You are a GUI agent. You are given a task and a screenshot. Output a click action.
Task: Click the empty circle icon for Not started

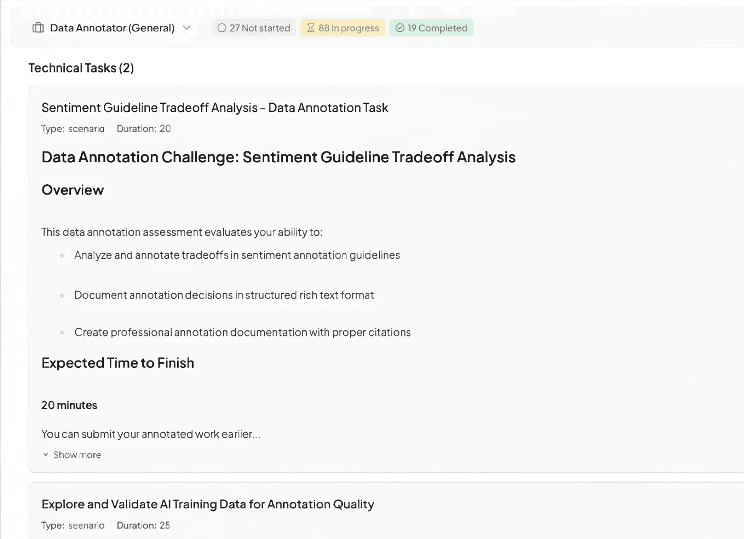222,28
